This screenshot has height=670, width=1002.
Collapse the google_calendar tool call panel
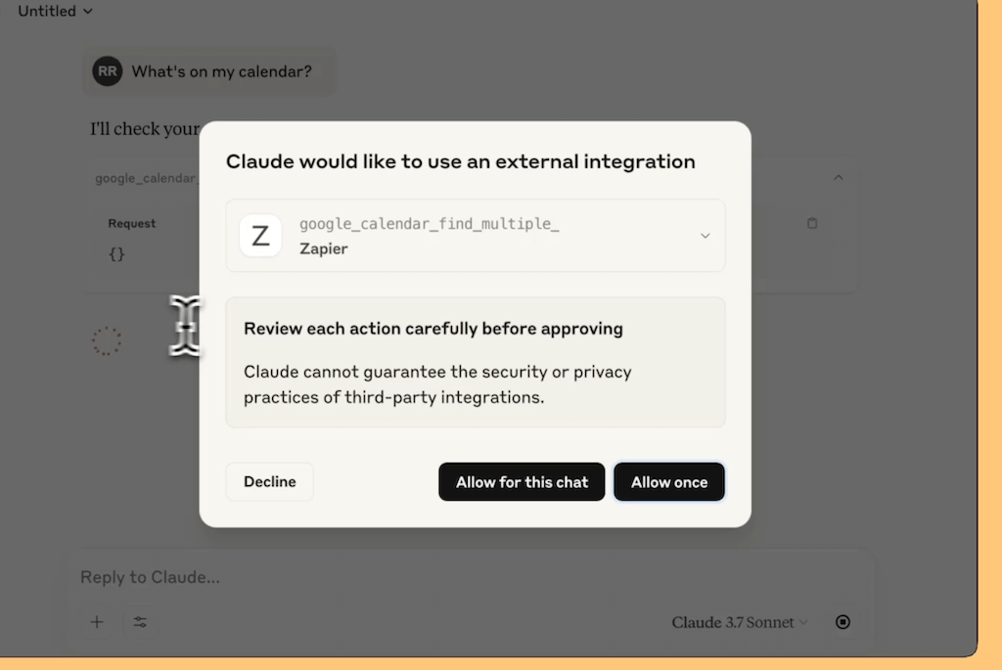pyautogui.click(x=838, y=178)
